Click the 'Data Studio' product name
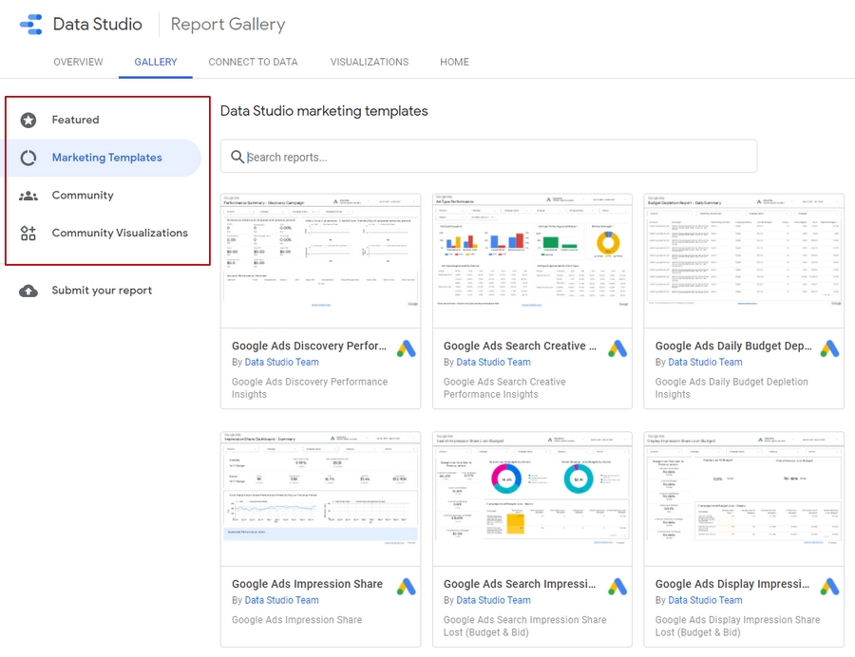This screenshot has height=657, width=855. pos(98,25)
